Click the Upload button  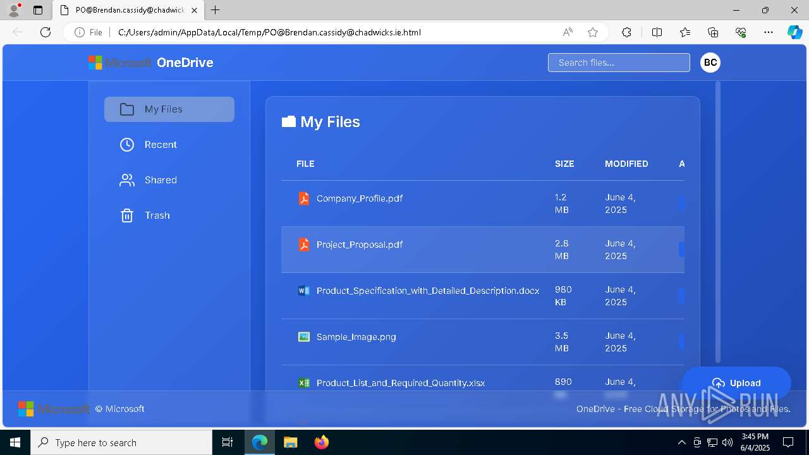[736, 383]
